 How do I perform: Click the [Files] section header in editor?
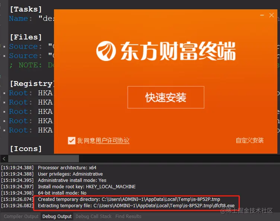coord(26,37)
